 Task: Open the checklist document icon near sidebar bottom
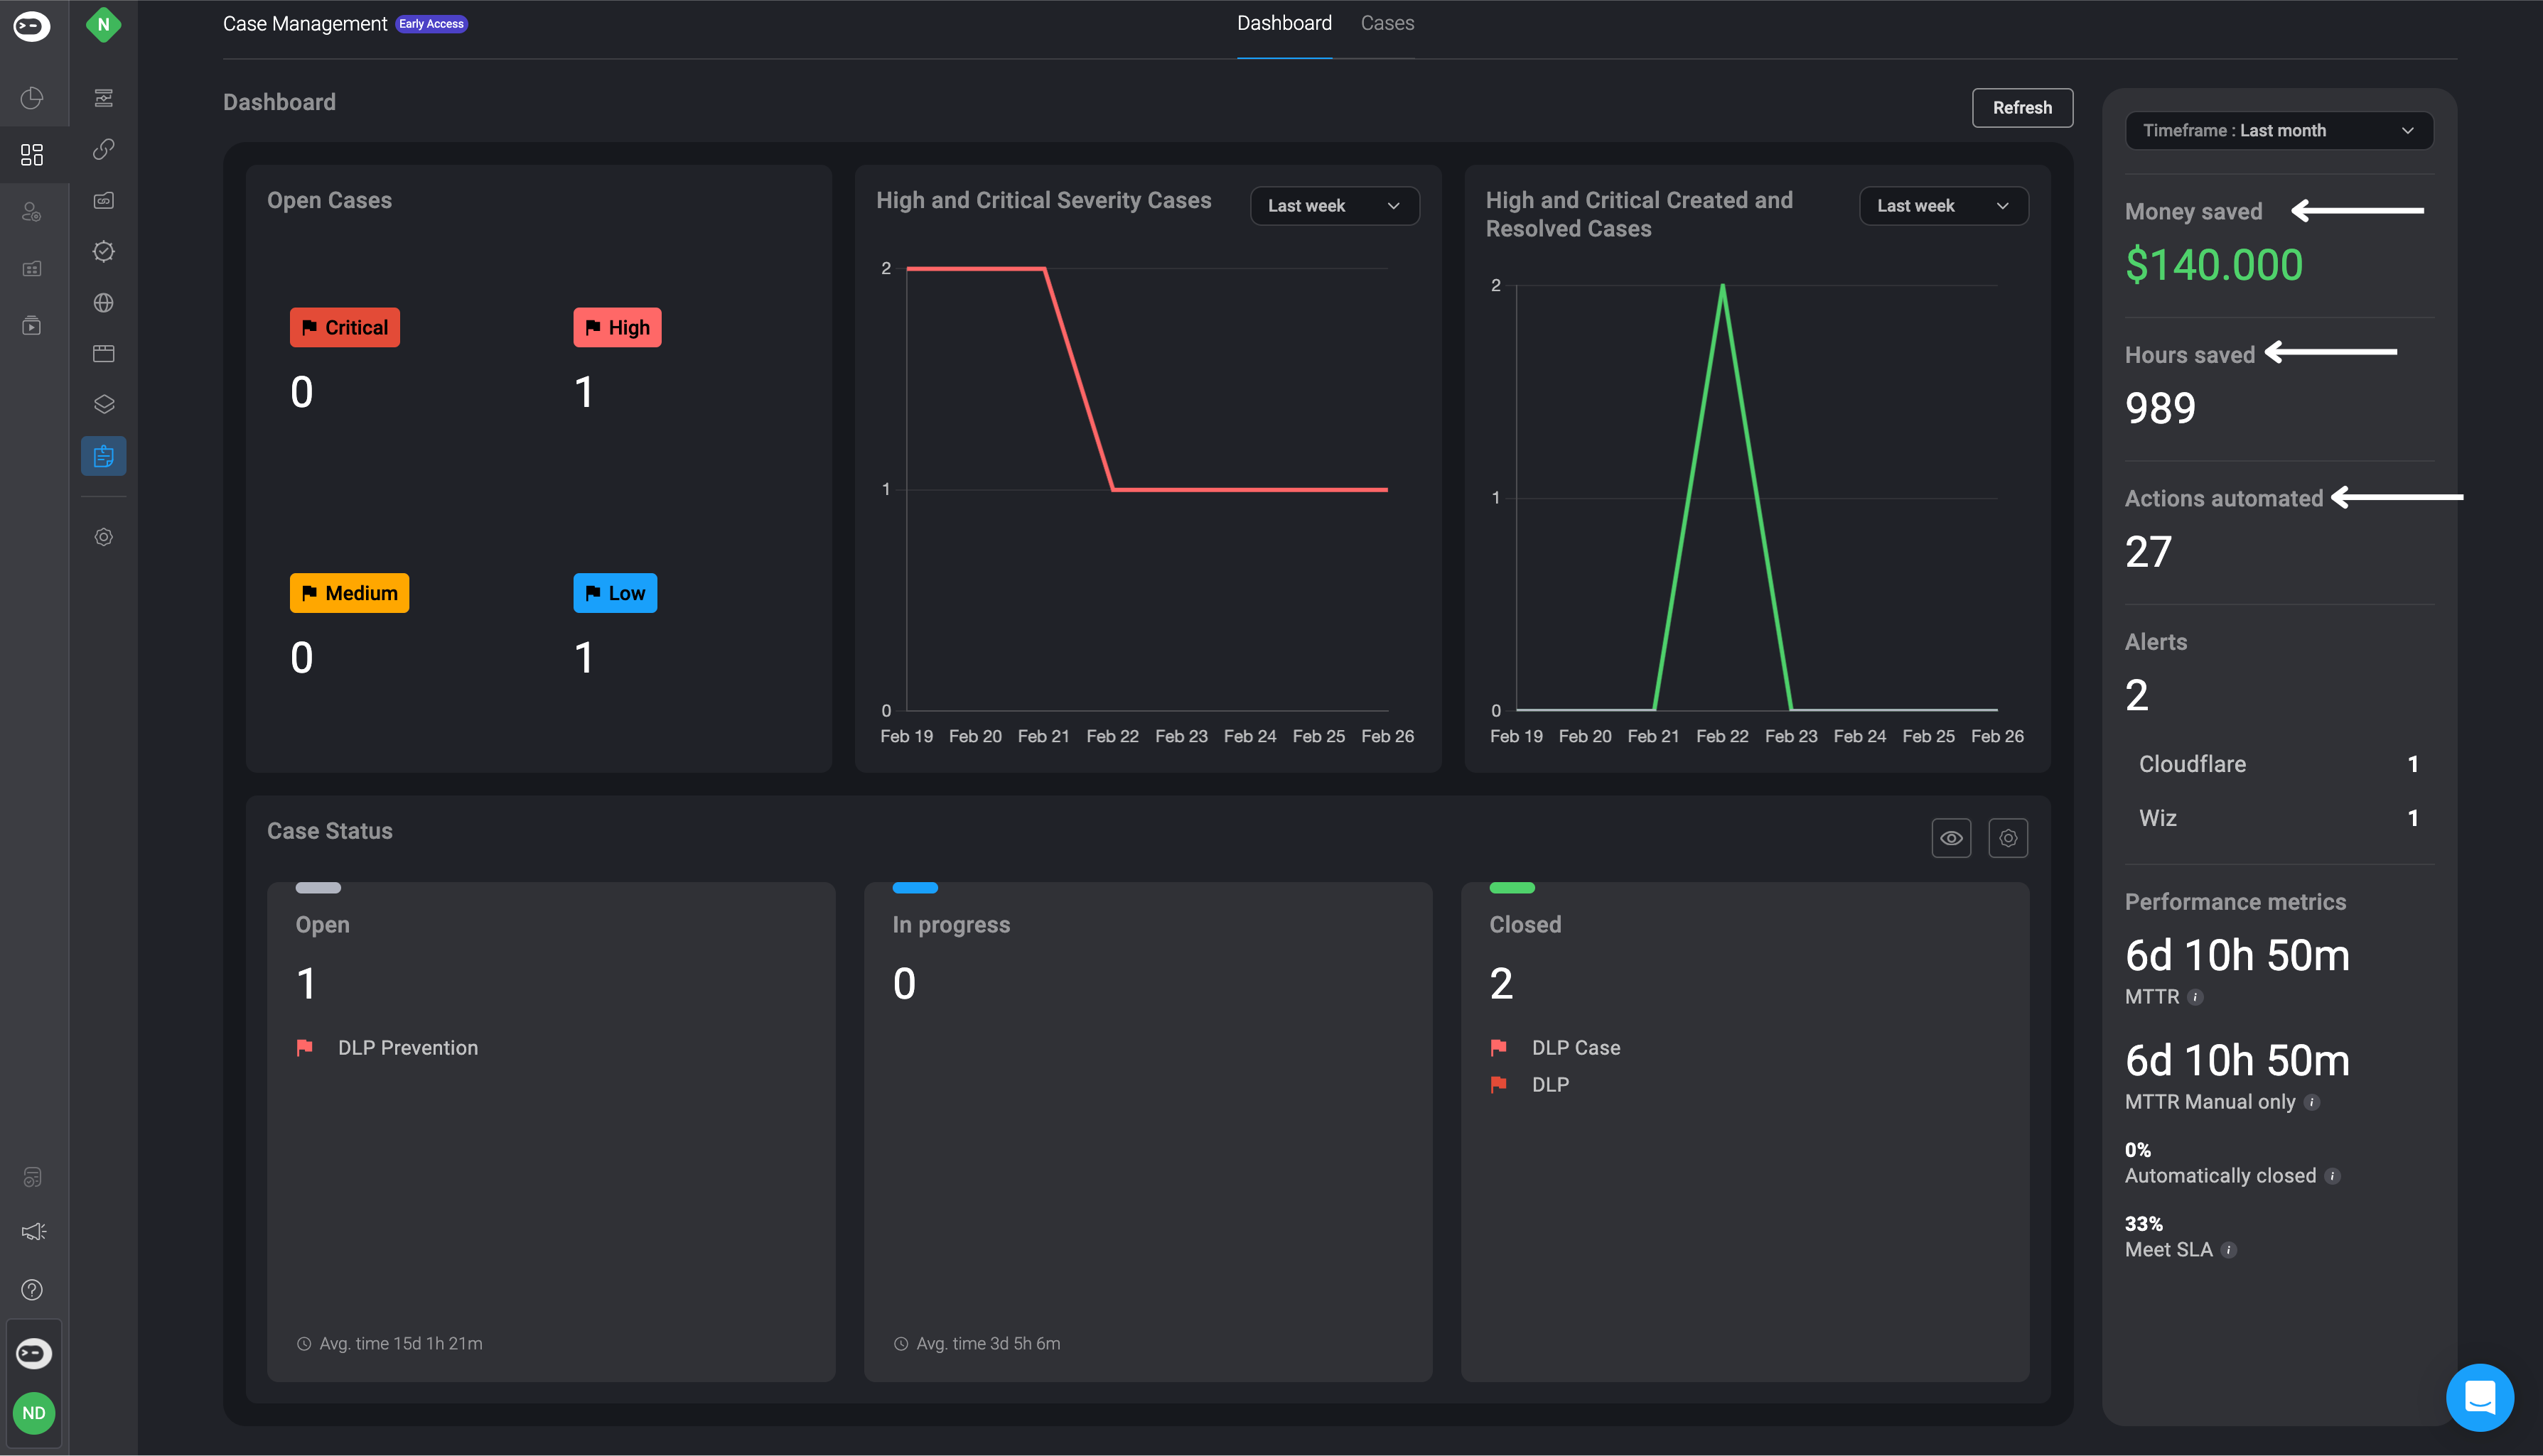(x=32, y=1177)
